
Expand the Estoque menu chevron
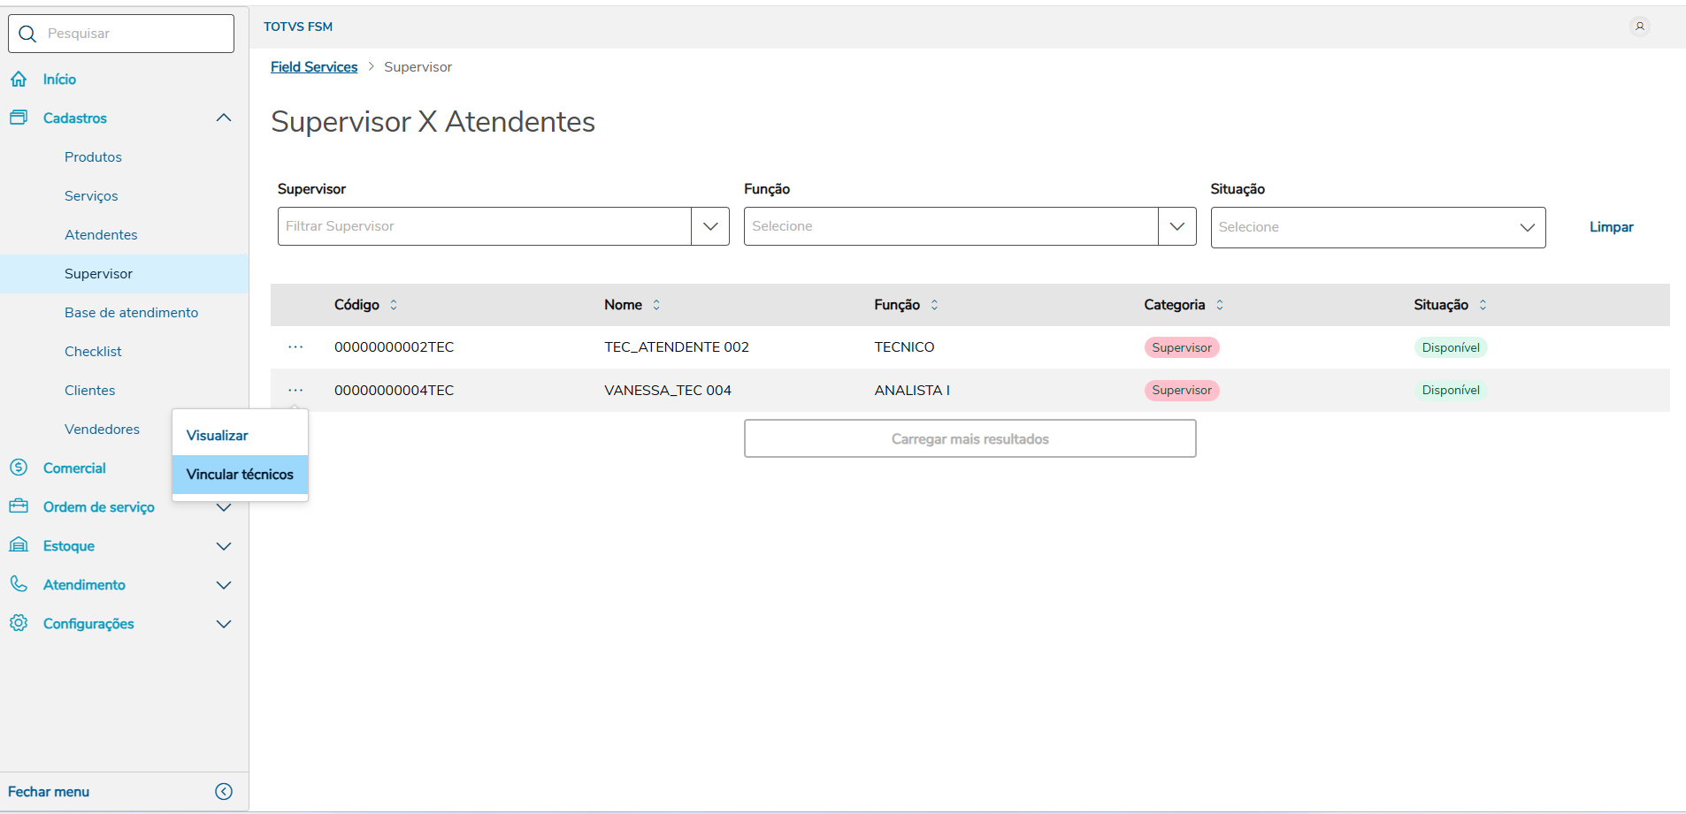224,546
